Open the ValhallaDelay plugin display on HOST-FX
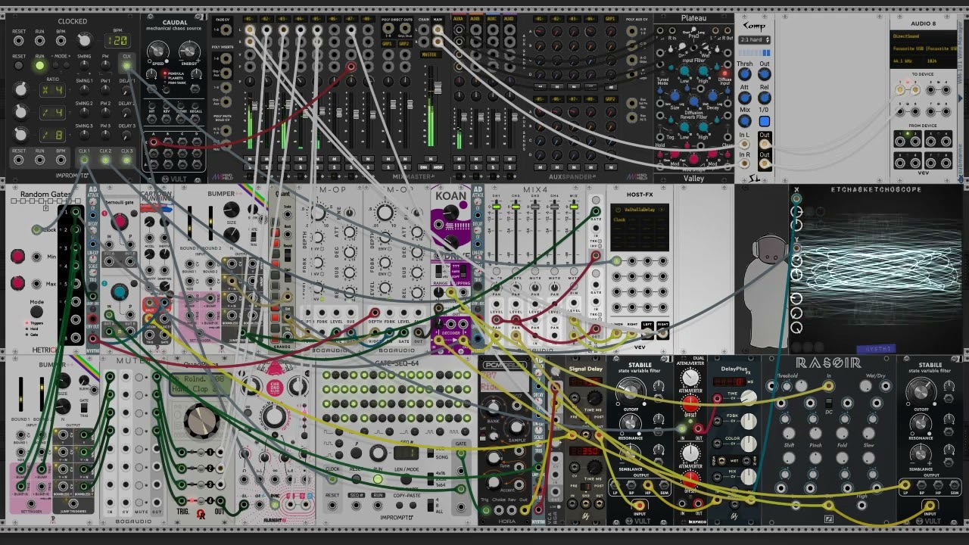 640,226
